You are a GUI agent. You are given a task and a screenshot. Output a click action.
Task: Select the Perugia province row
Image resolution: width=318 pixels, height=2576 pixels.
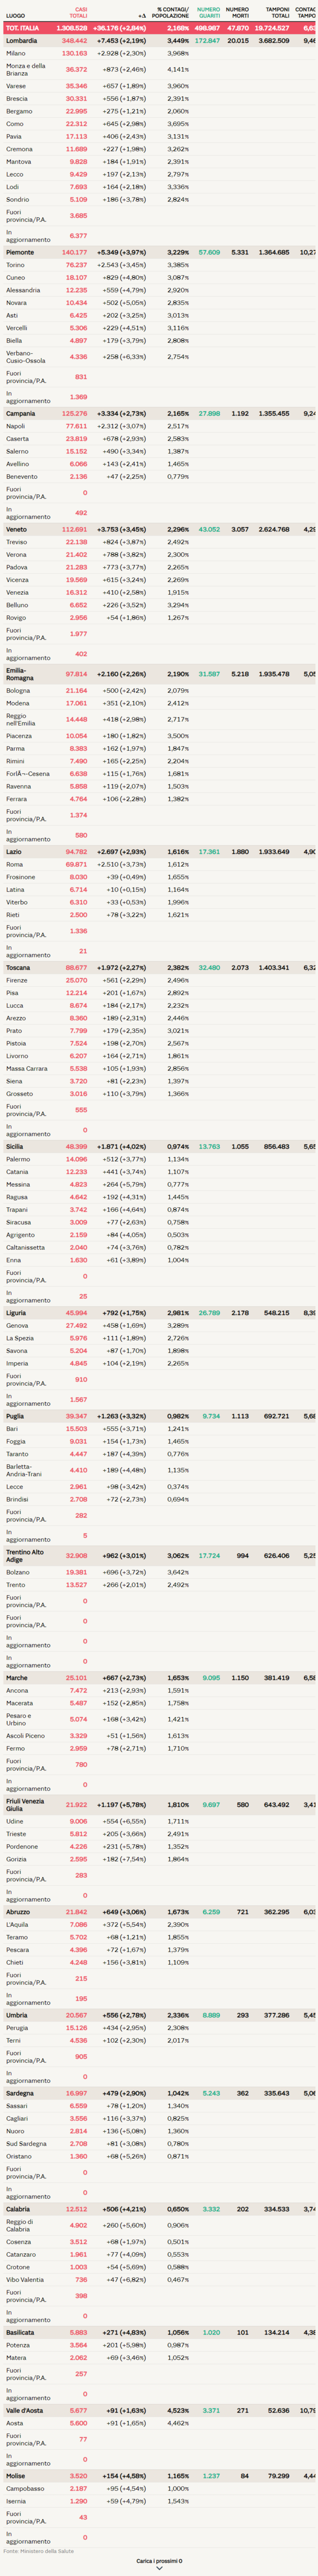click(x=159, y=2028)
